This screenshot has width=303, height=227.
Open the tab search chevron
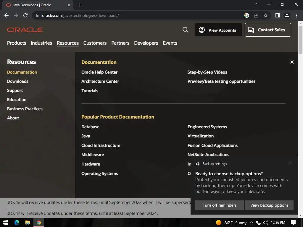[255, 4]
